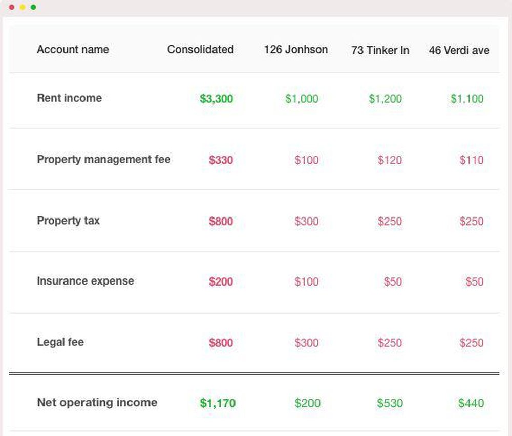Open the 73 Tinker ln column header
Image resolution: width=512 pixels, height=436 pixels.
click(x=380, y=50)
